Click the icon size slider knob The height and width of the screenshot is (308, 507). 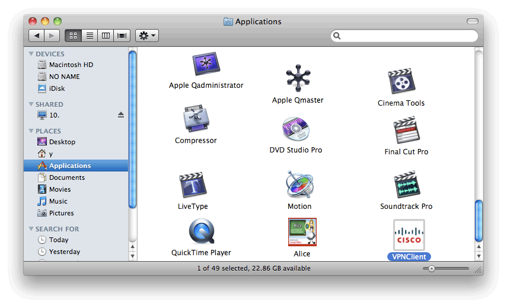tap(432, 268)
